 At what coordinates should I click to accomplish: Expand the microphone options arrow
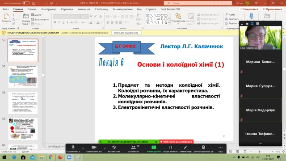pyautogui.click(x=83, y=148)
